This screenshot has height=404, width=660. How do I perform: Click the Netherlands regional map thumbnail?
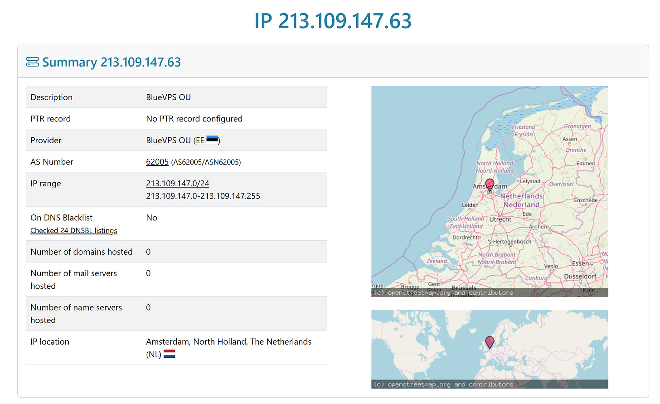point(490,191)
